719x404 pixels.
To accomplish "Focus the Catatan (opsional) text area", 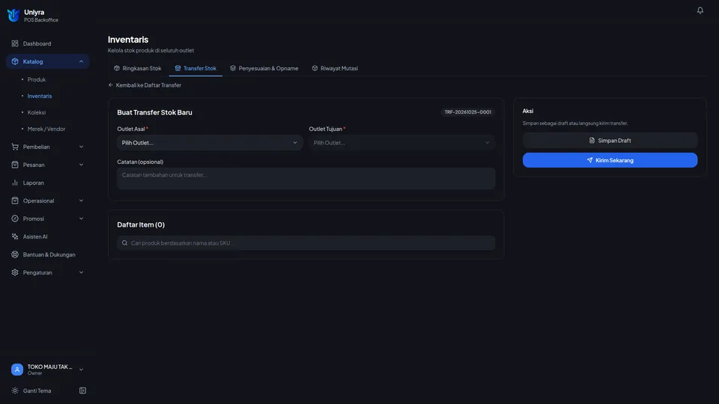I will (x=306, y=178).
